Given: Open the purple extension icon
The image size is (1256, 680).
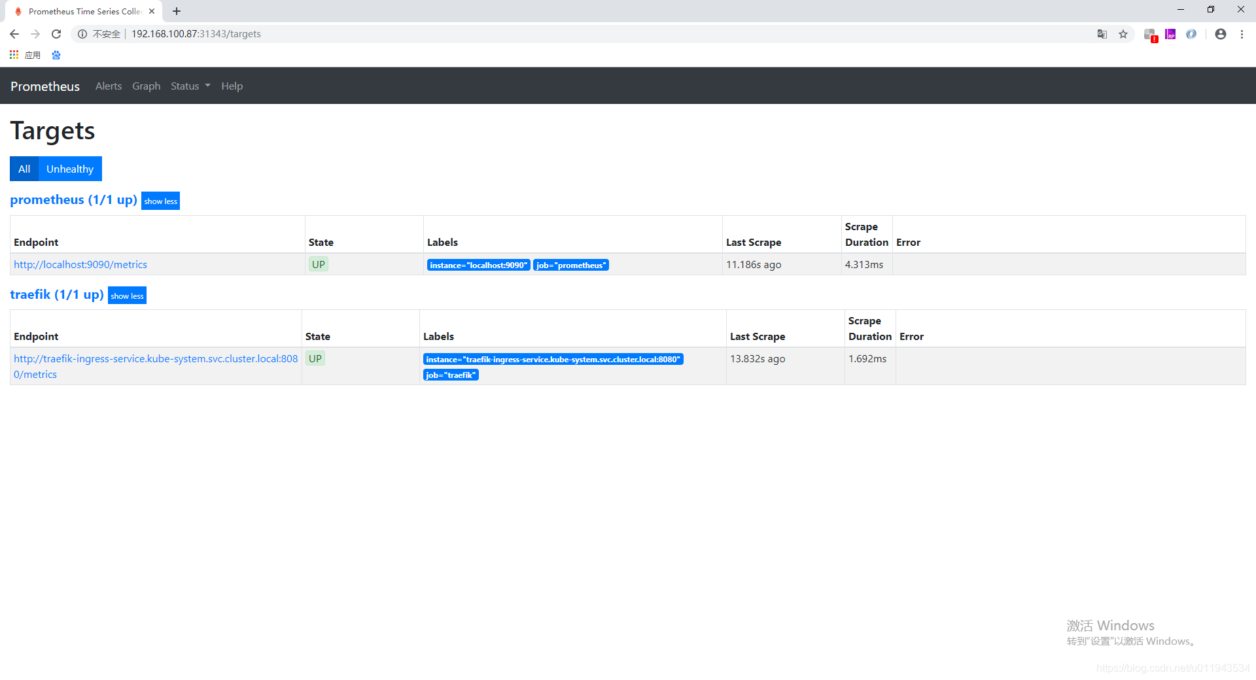Looking at the screenshot, I should (x=1170, y=34).
